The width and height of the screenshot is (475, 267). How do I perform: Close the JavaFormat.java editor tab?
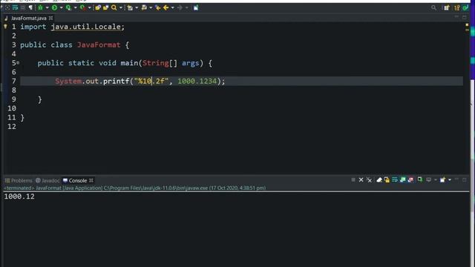(50, 18)
